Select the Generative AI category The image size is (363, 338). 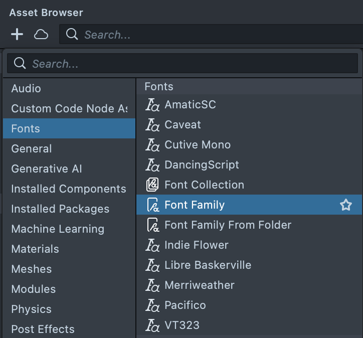point(47,168)
